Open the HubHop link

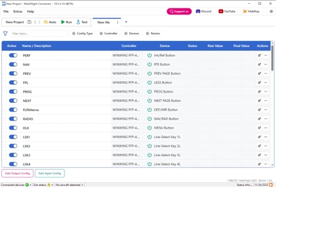pos(251,11)
